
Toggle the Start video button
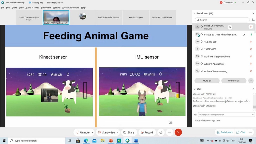click(x=107, y=132)
